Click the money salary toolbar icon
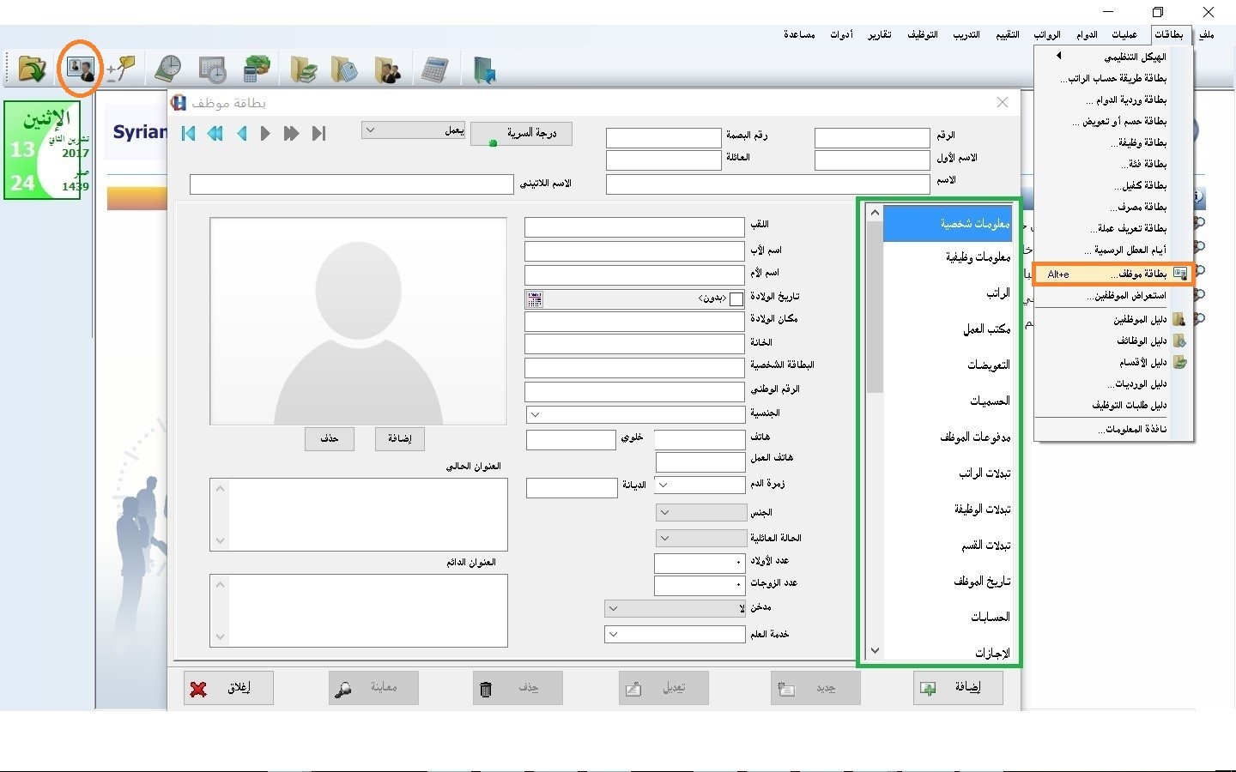This screenshot has height=772, width=1236. [x=257, y=69]
